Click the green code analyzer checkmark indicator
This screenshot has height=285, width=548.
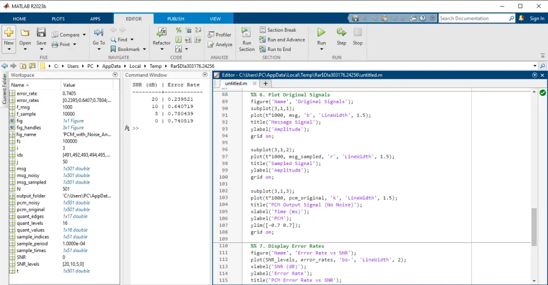point(543,93)
